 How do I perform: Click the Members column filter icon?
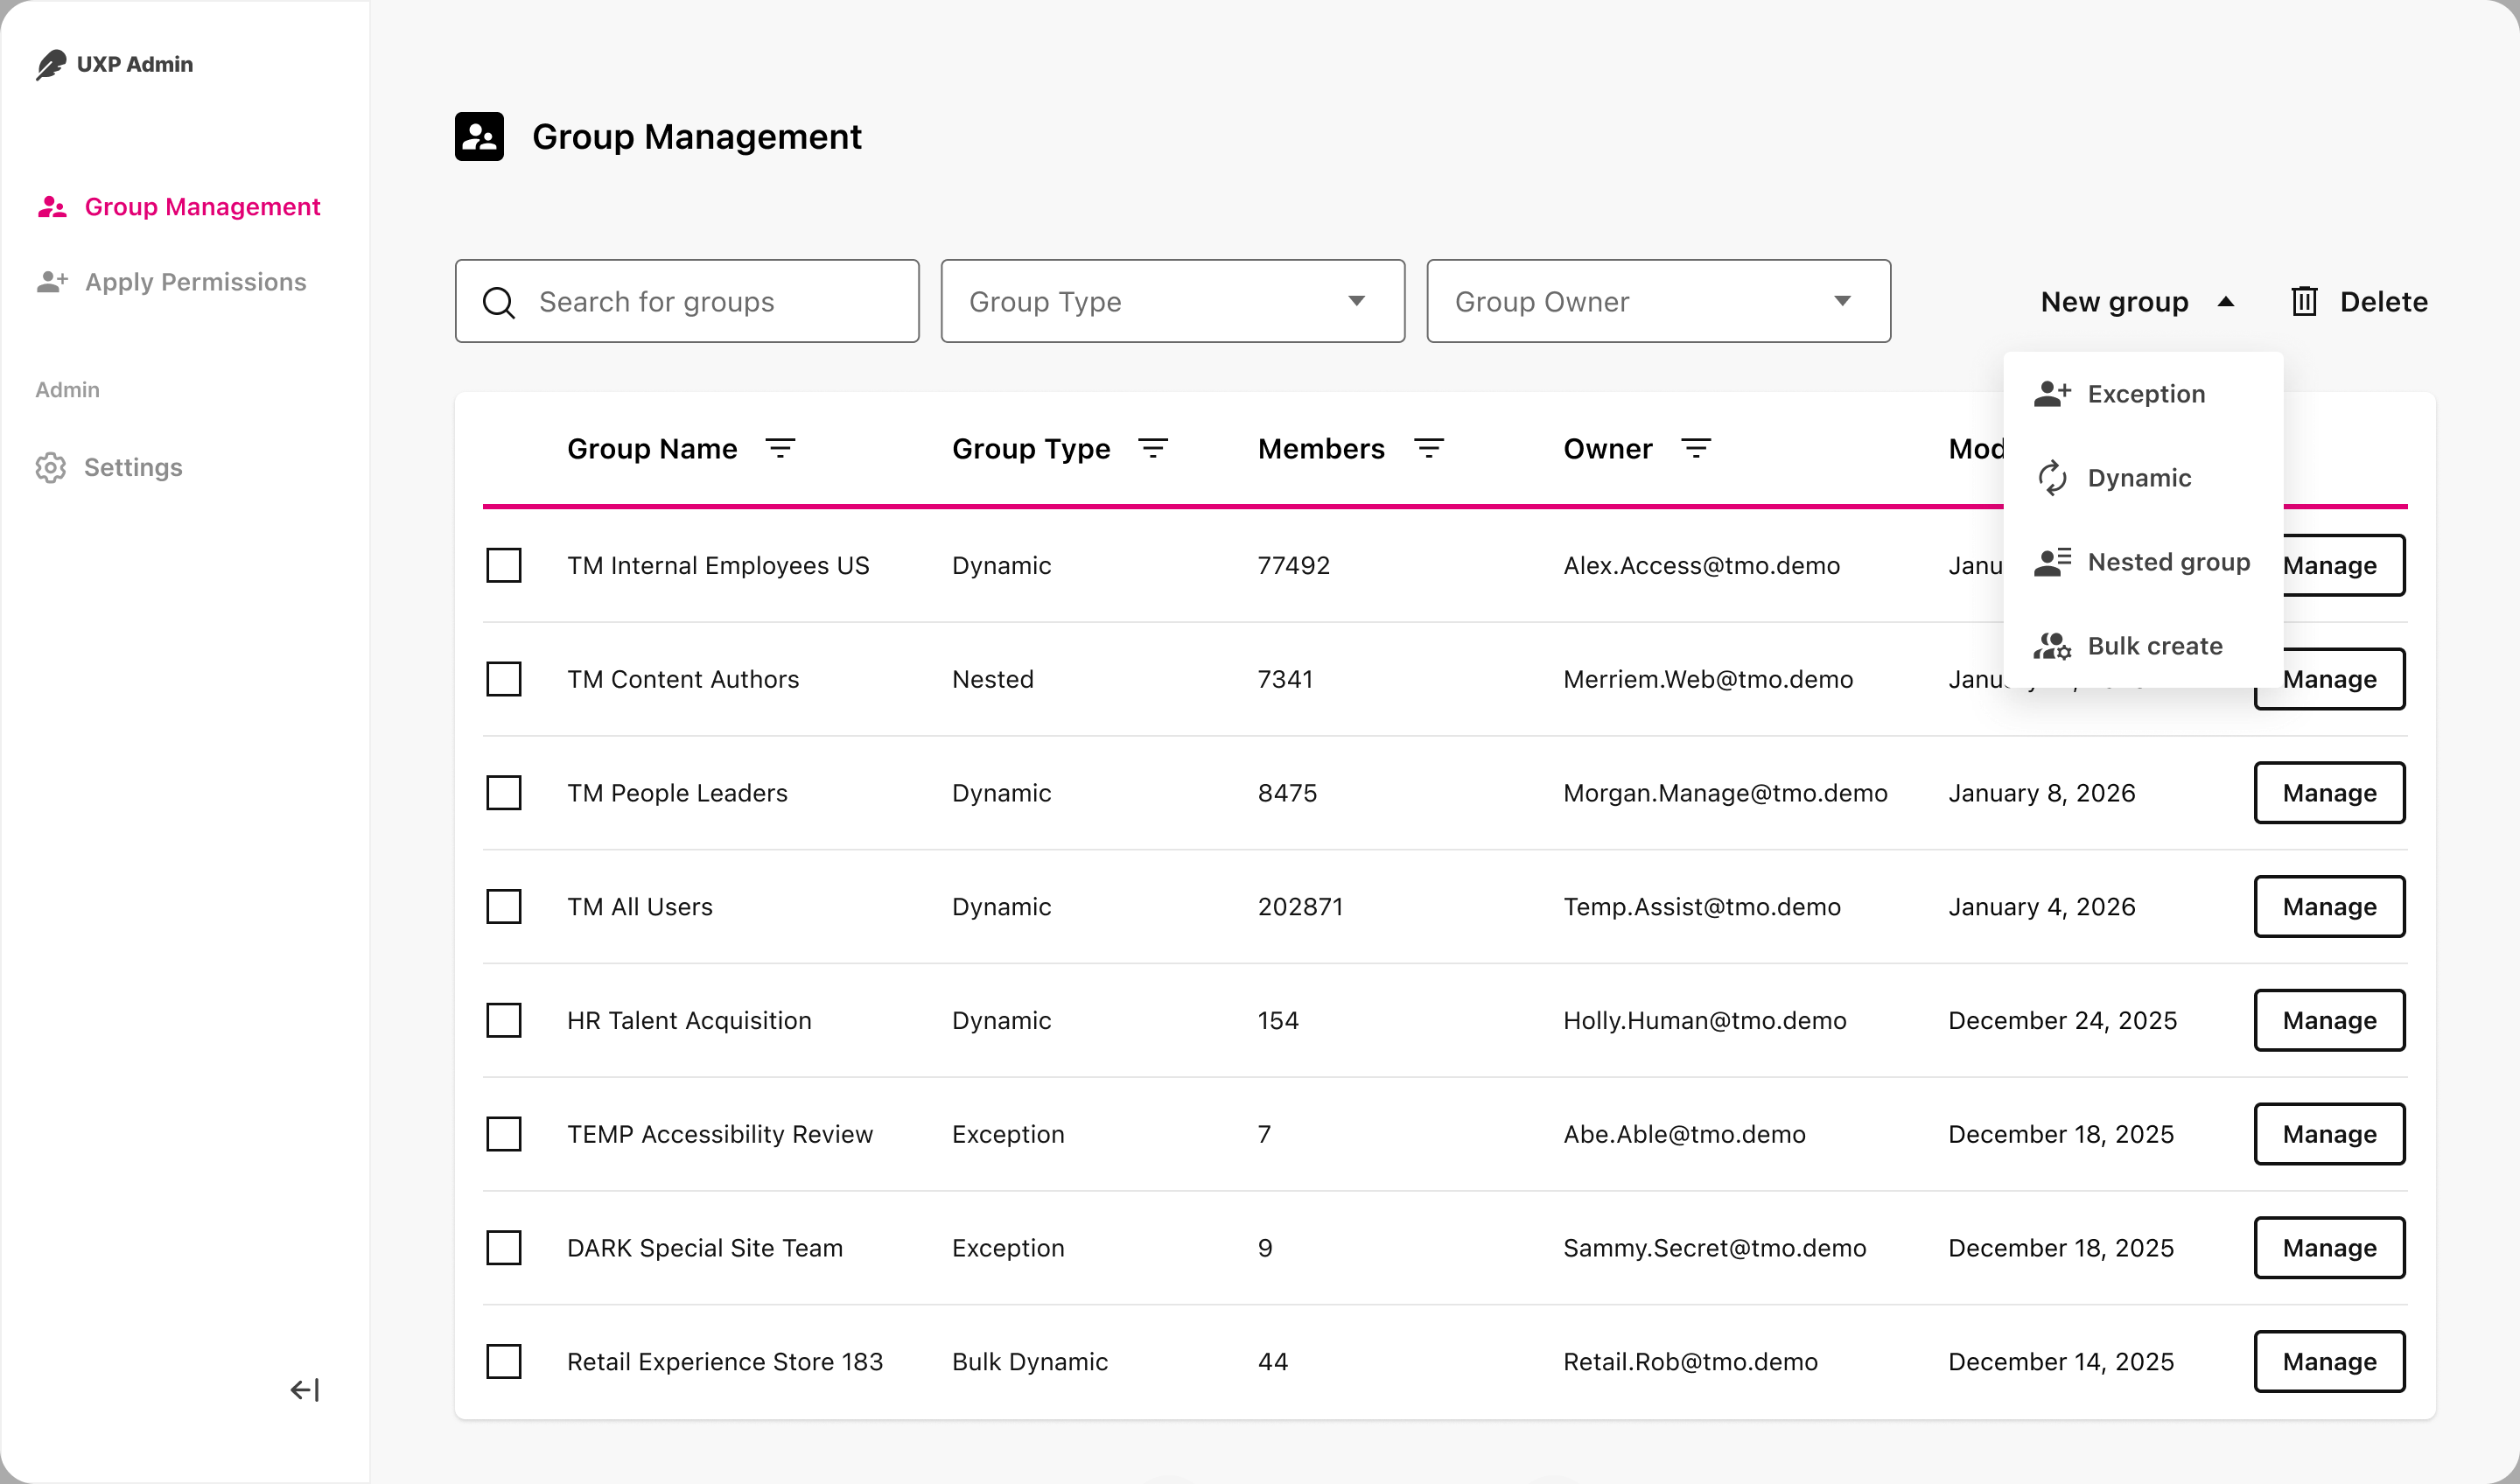pos(1429,448)
